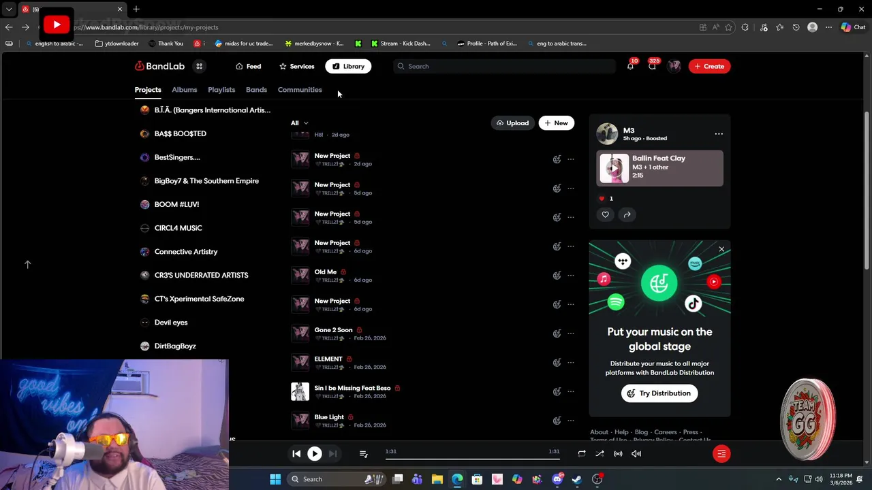Play the current track in player bar
Viewport: 872px width, 490px height.
tap(314, 454)
